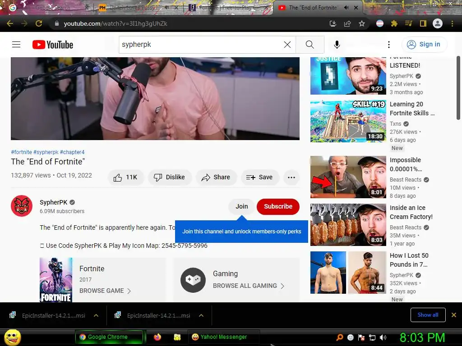Click the video player area
Image resolution: width=462 pixels, height=346 pixels.
click(155, 99)
